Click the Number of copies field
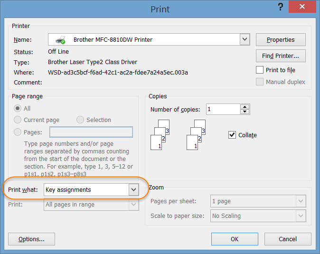The image size is (320, 254). tap(223, 109)
